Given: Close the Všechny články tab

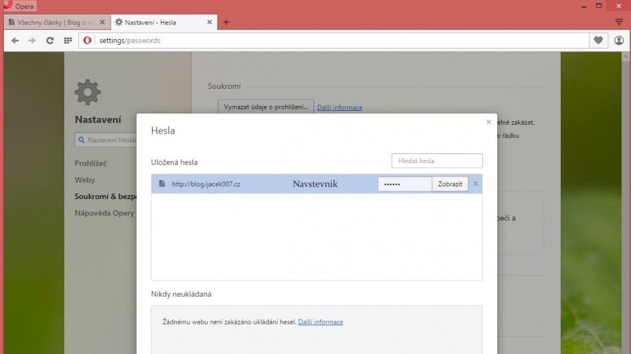Looking at the screenshot, I should click(102, 22).
